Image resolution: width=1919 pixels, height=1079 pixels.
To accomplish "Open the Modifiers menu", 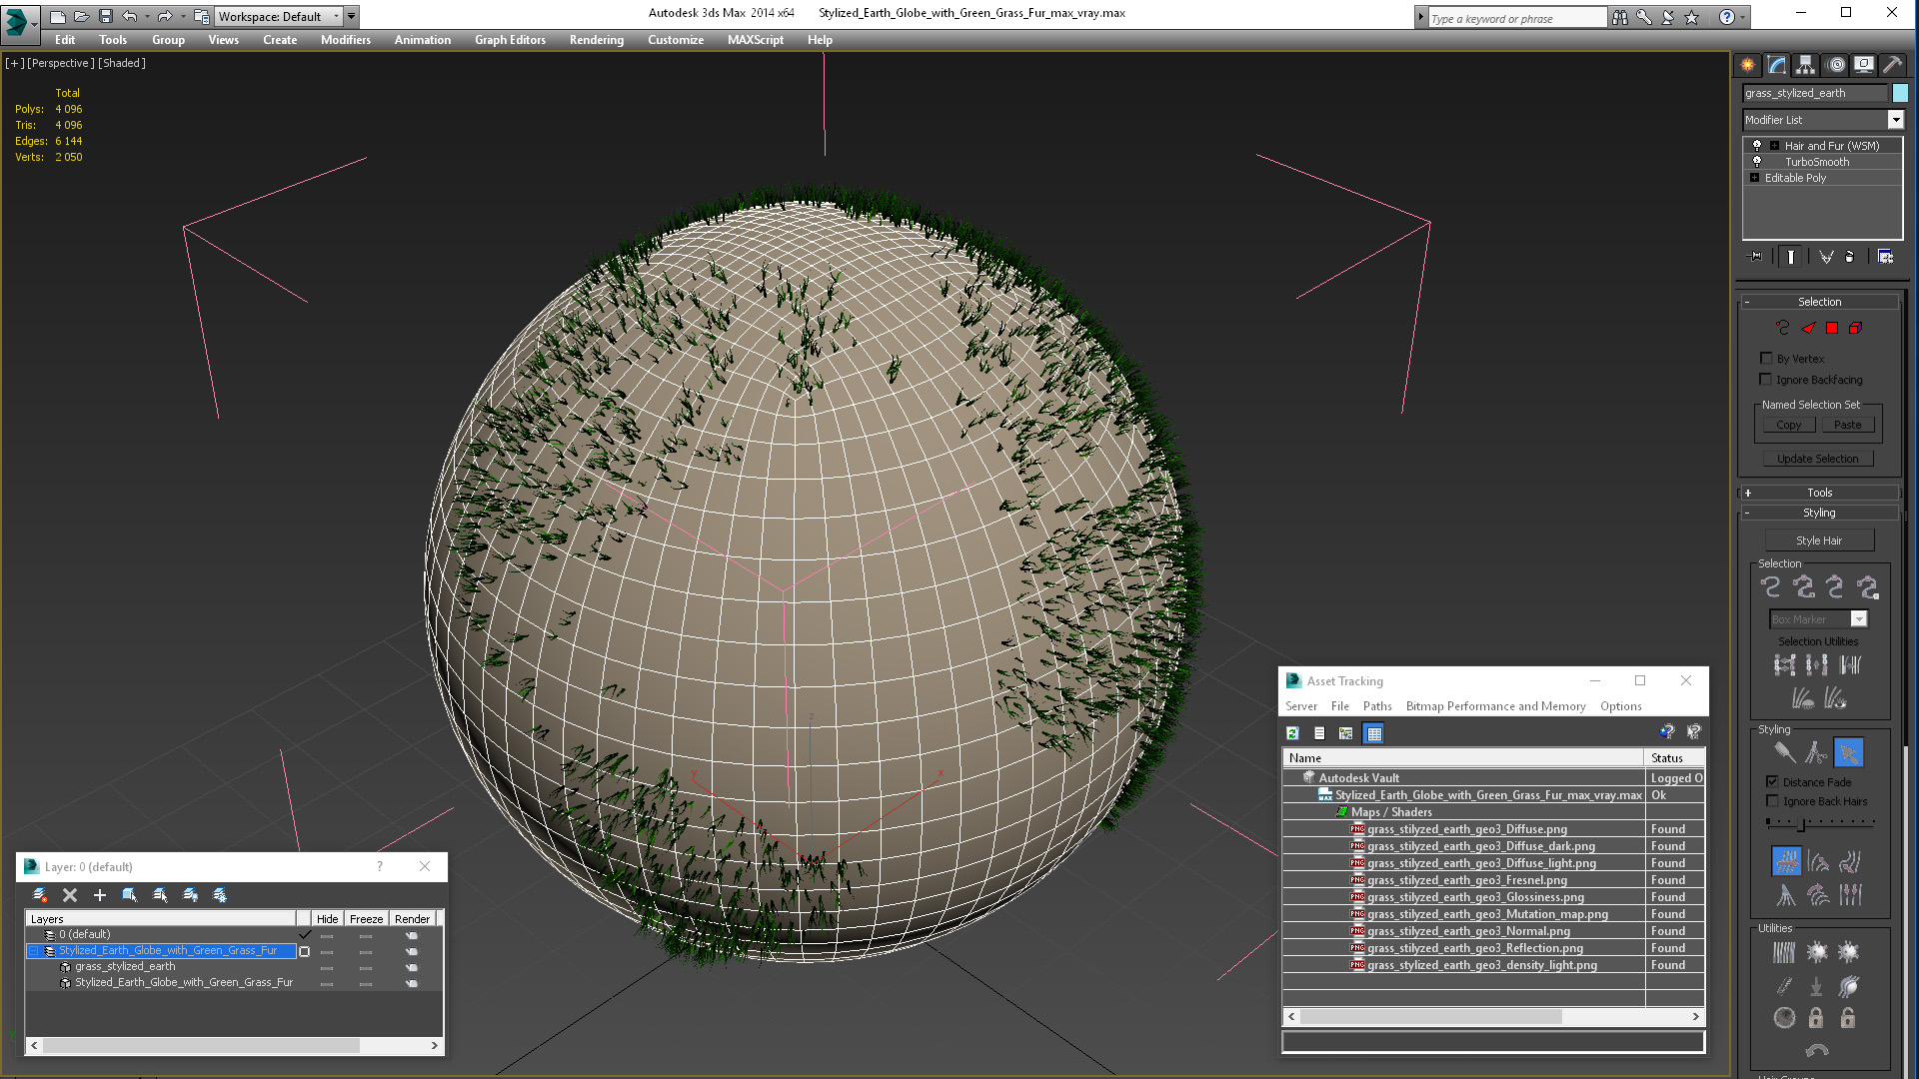I will [345, 40].
